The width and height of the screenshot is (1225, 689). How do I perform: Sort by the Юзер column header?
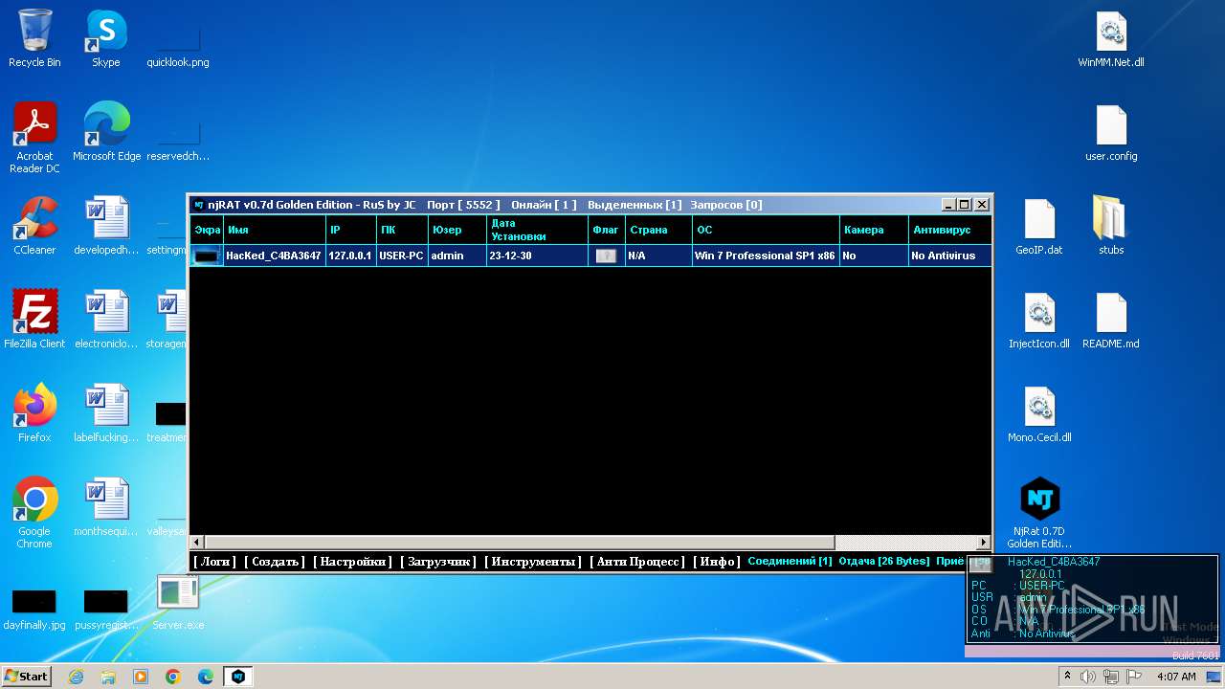[x=457, y=230]
